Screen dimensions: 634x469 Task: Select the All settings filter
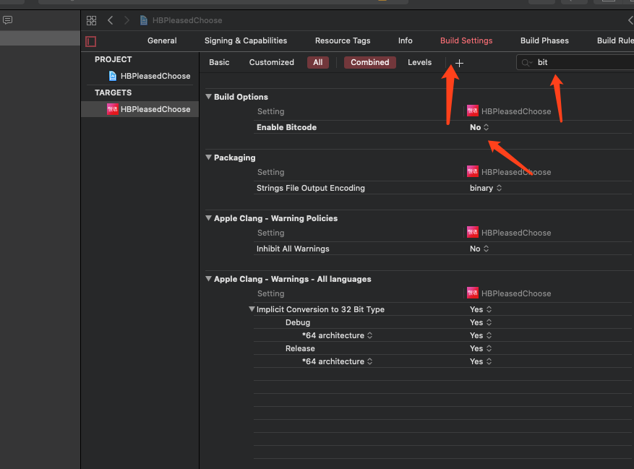(318, 62)
